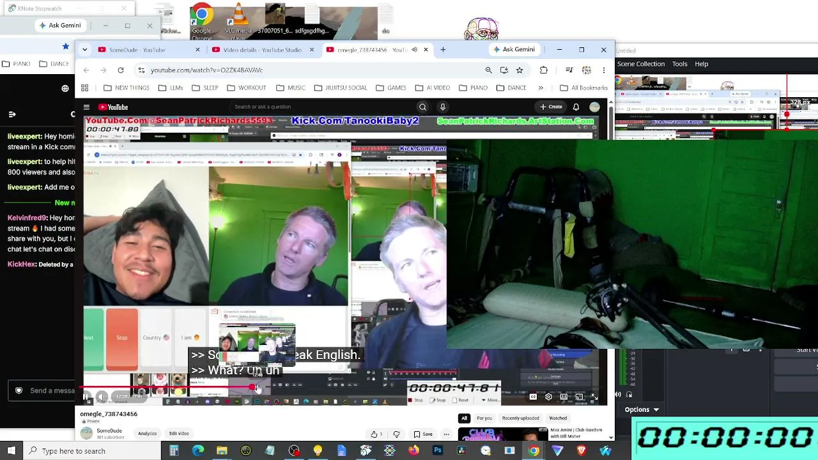Focus the YouTube search box

[x=323, y=107]
